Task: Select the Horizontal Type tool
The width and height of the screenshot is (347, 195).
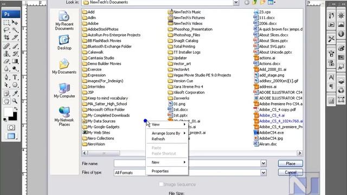Action: pos(15,77)
